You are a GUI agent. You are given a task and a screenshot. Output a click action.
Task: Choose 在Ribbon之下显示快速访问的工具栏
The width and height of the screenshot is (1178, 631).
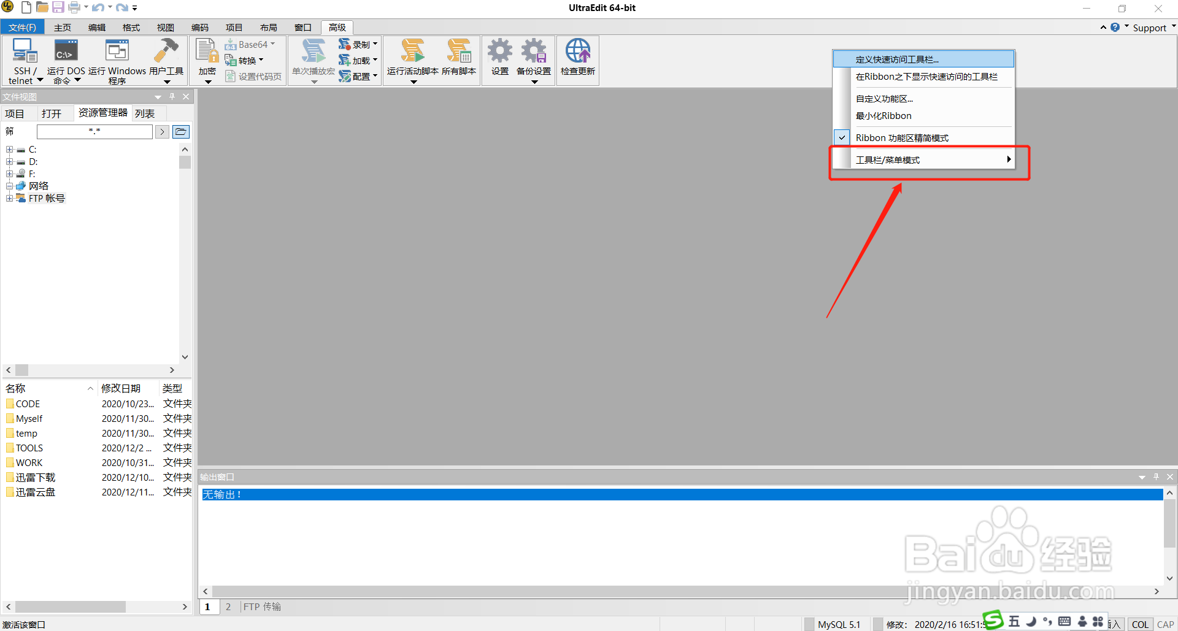[923, 77]
